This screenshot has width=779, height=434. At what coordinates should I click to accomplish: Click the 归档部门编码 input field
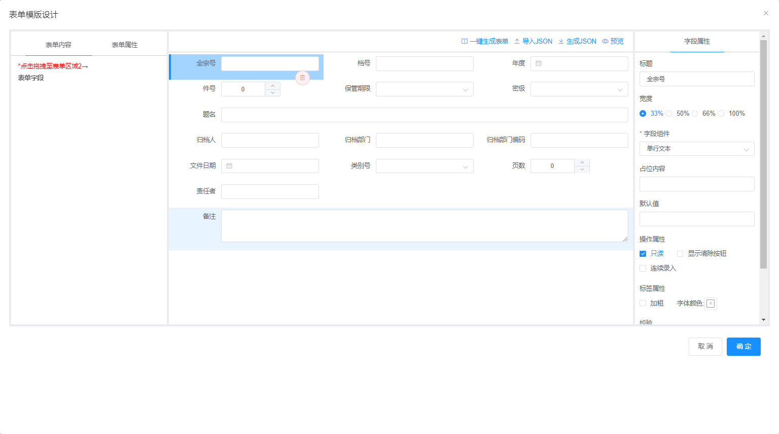click(x=579, y=140)
